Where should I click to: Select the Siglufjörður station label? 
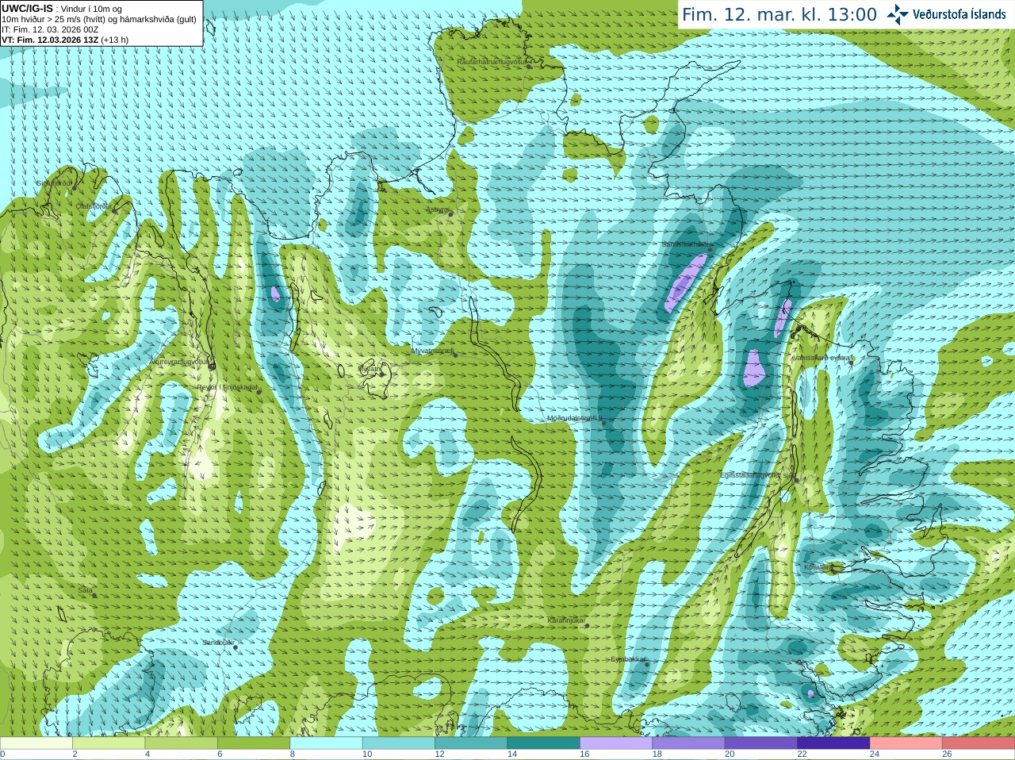[55, 183]
